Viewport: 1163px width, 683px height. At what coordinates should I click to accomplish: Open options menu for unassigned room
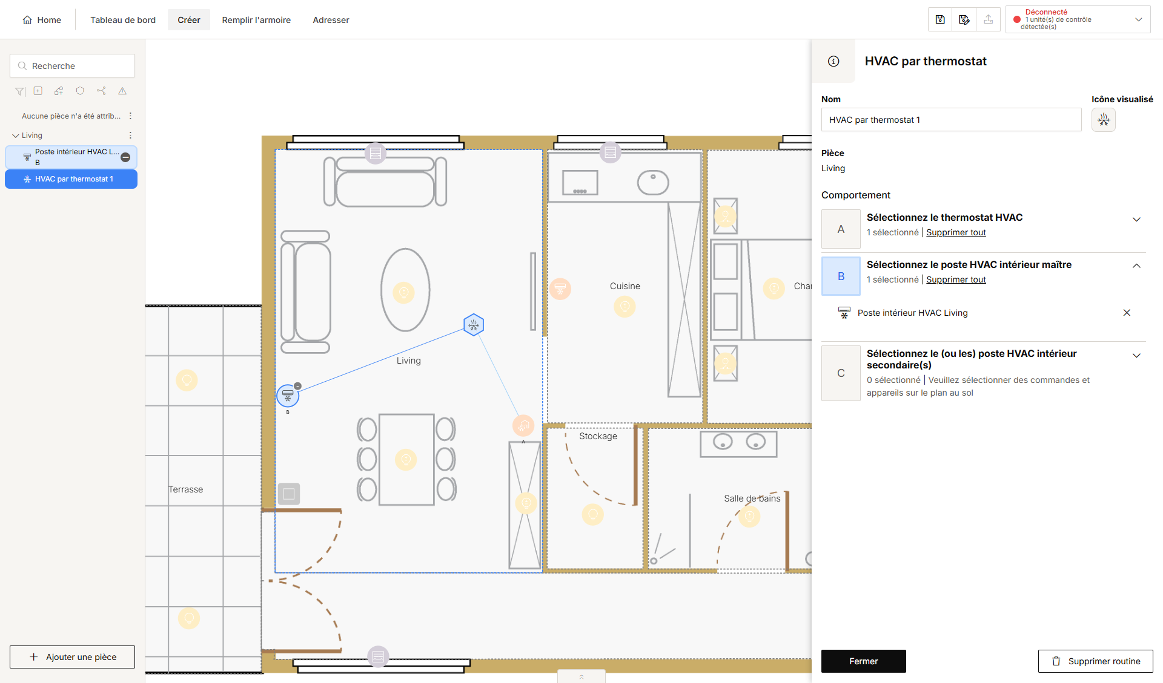(130, 116)
